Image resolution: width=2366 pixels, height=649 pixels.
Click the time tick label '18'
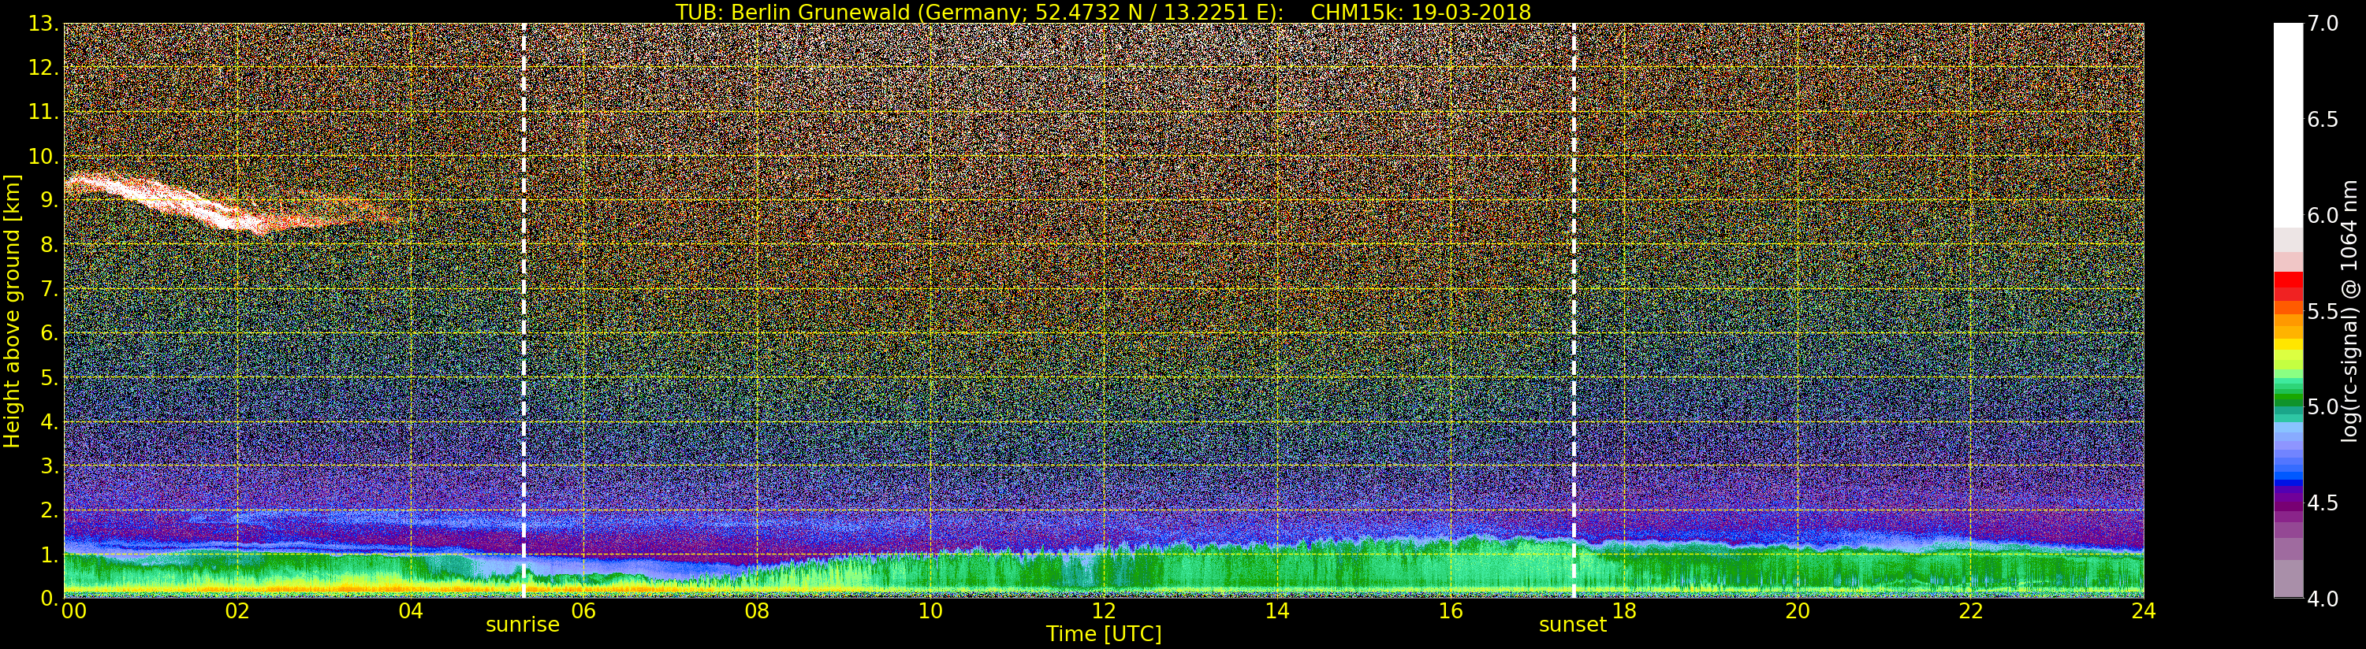(x=1624, y=610)
